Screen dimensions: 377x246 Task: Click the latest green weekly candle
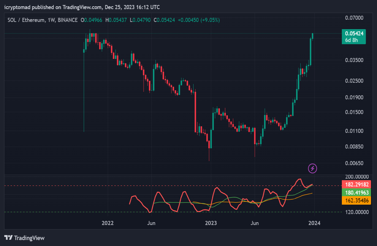tap(313, 36)
